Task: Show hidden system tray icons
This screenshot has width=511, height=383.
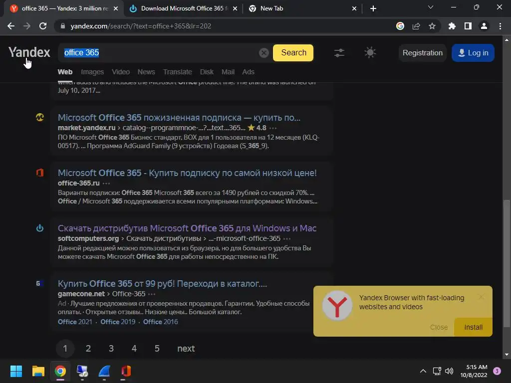Action: coord(423,371)
